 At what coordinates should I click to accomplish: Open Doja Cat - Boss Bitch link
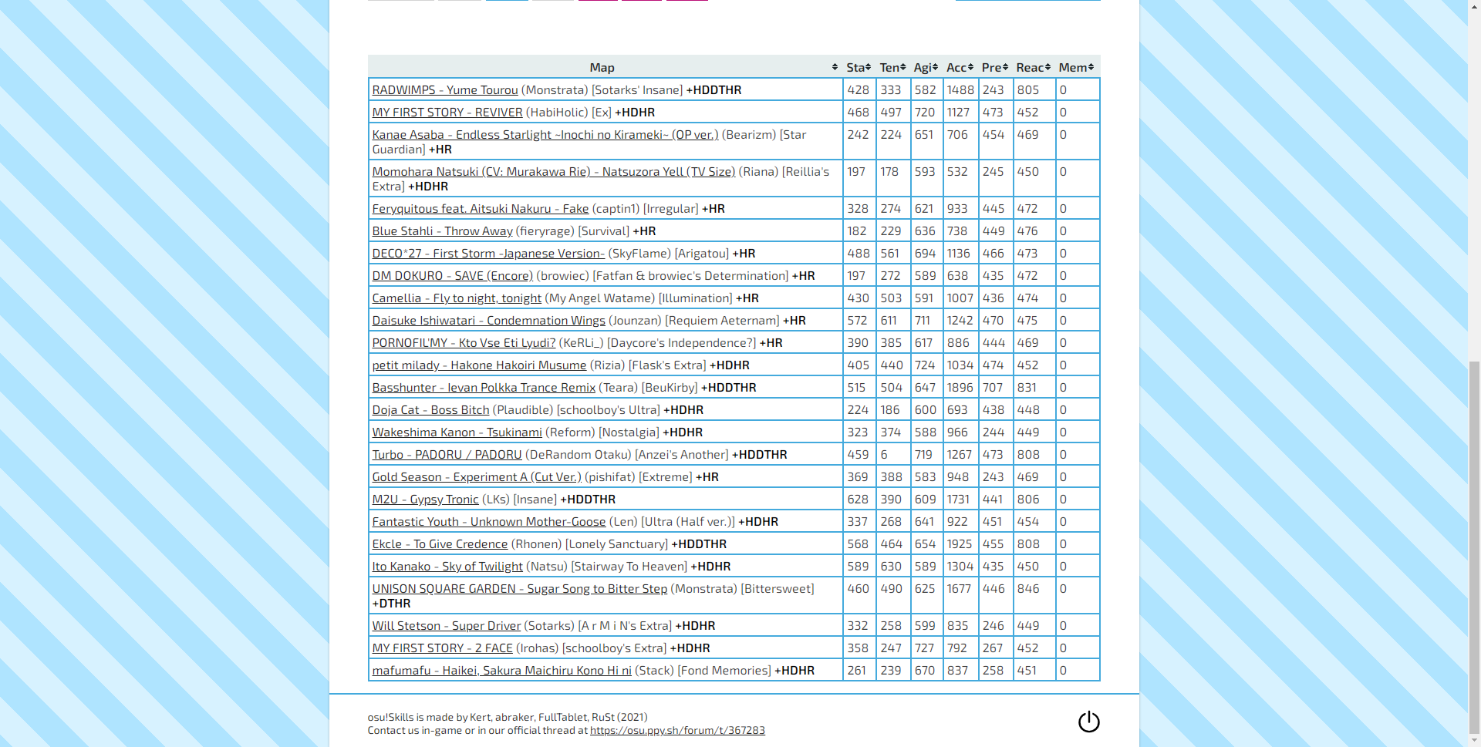[430, 410]
